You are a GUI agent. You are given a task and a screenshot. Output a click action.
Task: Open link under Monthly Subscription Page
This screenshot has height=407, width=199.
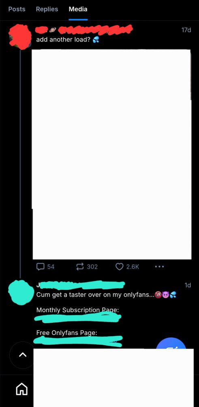77,318
